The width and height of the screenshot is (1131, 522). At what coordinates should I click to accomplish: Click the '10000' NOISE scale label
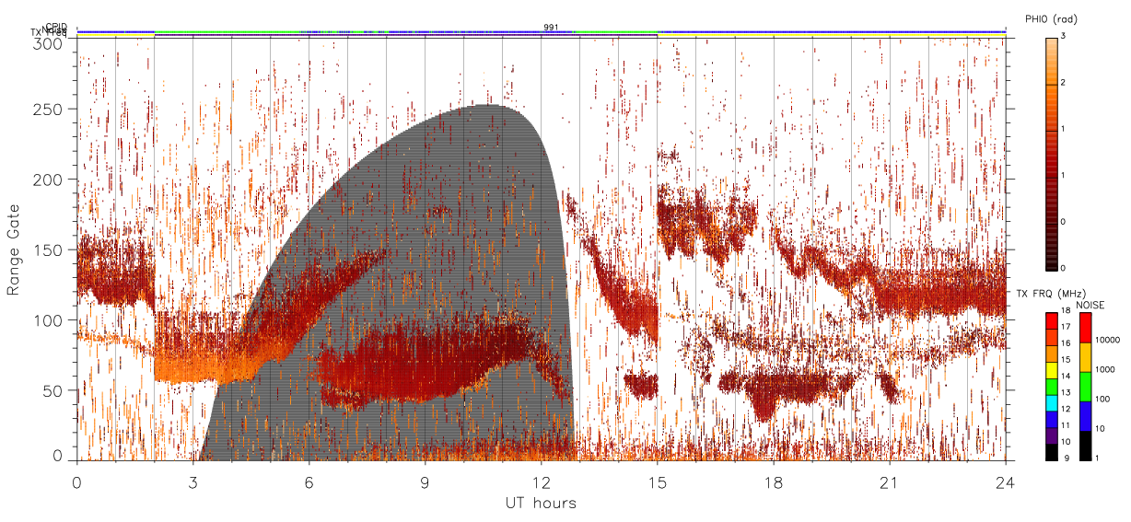pos(1107,339)
